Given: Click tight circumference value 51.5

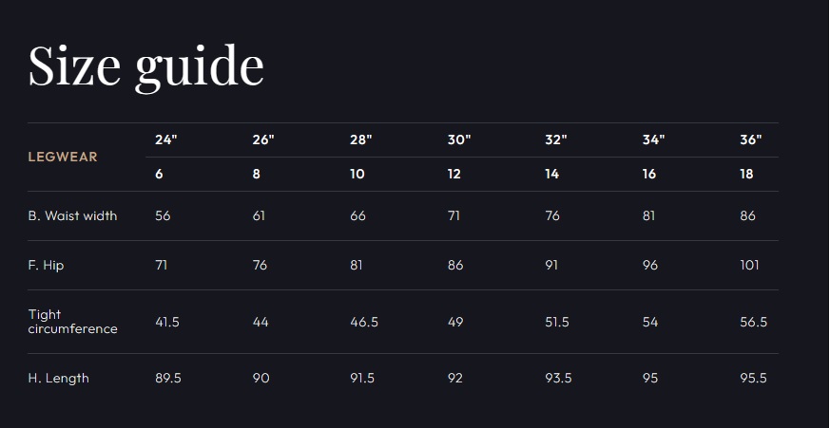Looking at the screenshot, I should [557, 322].
